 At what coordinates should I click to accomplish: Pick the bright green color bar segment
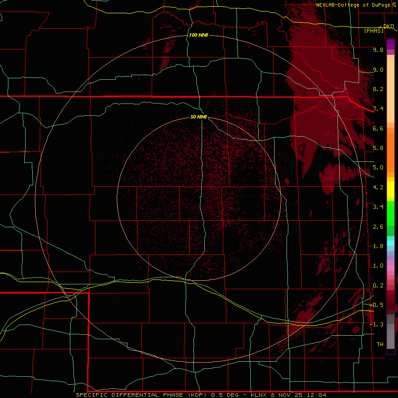(x=390, y=214)
